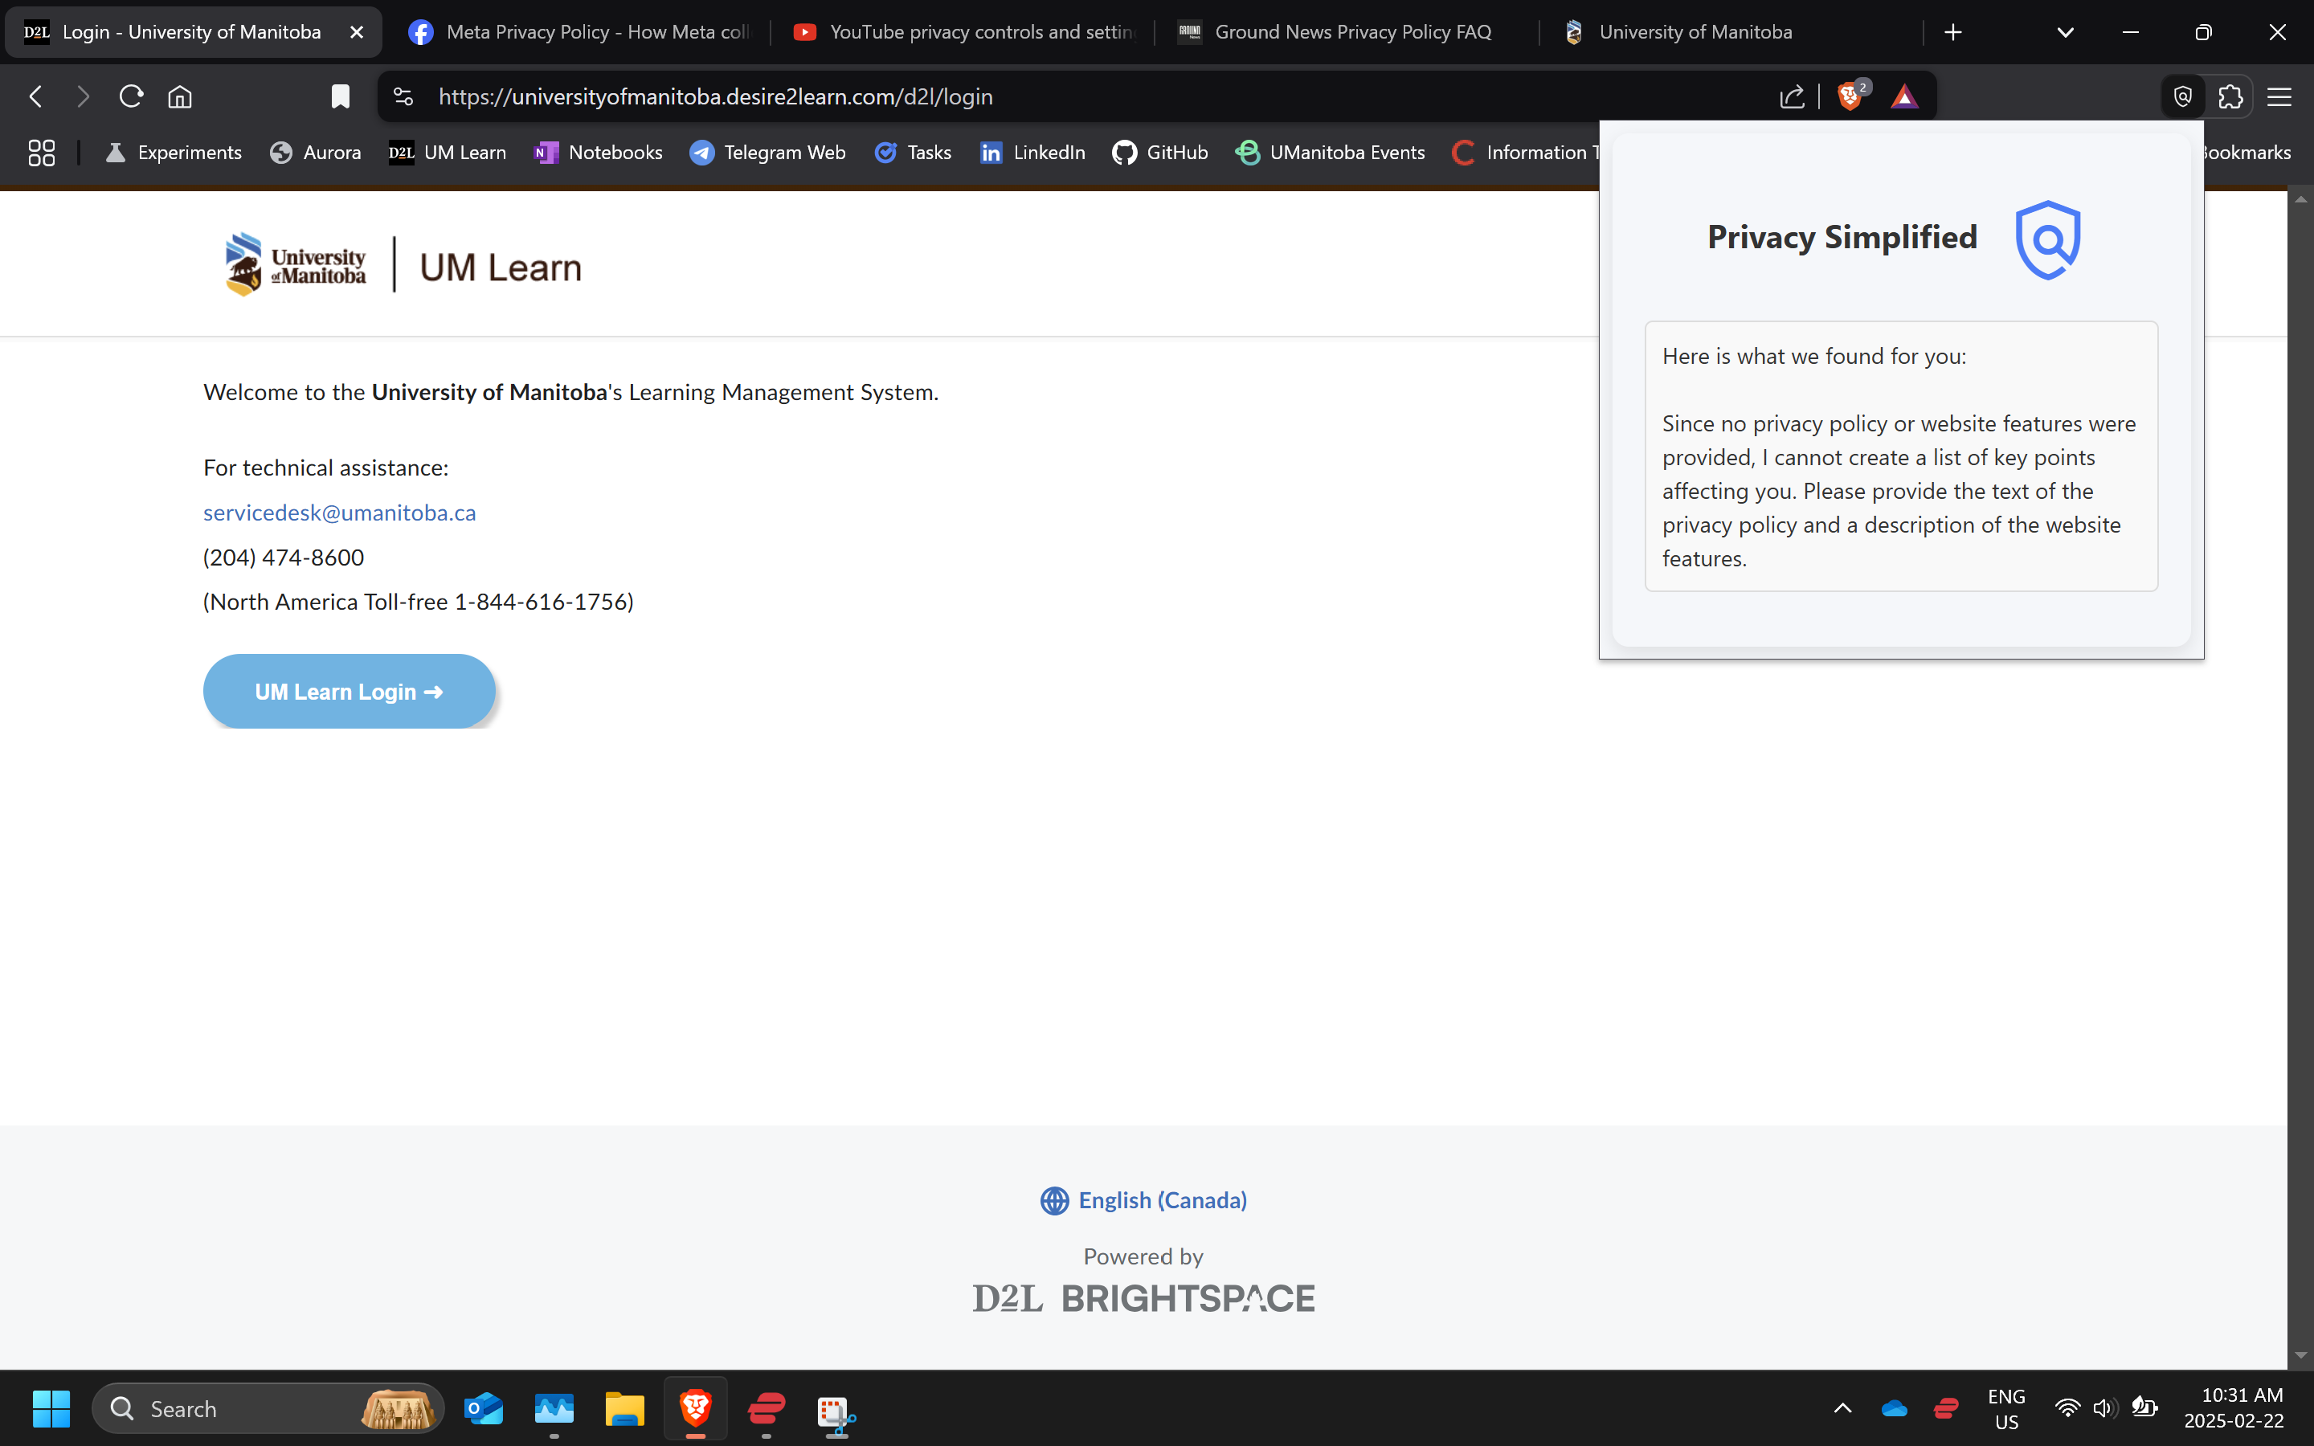Click the Brave Rewards triangle icon

1903,96
